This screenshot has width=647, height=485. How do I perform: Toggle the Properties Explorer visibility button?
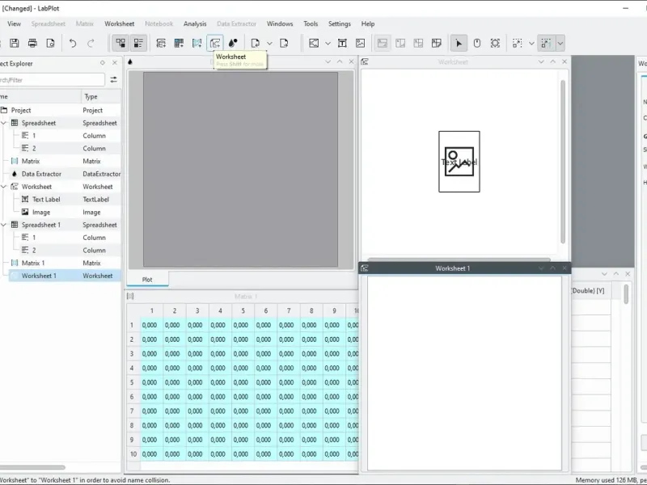[138, 44]
